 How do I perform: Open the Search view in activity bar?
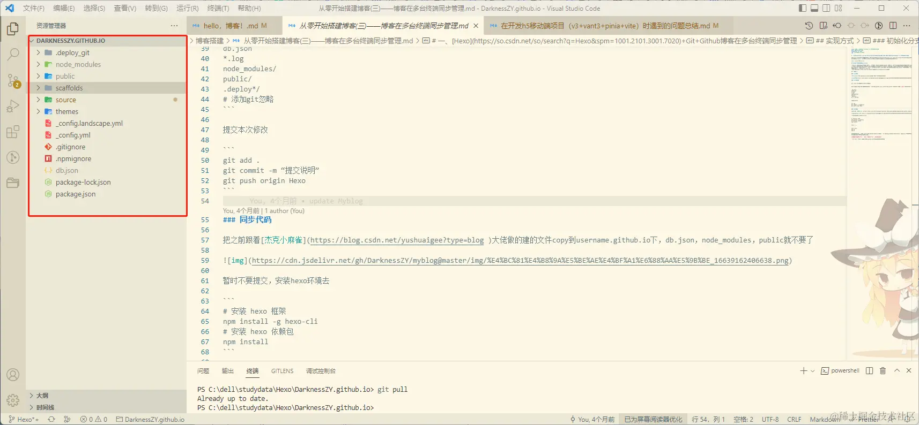[13, 55]
